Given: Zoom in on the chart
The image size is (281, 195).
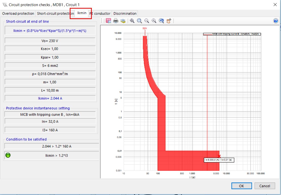Looking at the screenshot, I should (x=154, y=21).
